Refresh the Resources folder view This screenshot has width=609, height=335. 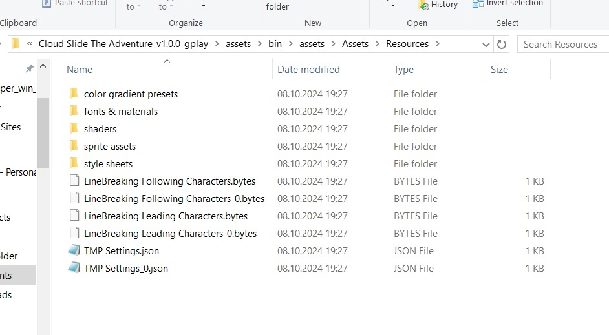(x=502, y=44)
